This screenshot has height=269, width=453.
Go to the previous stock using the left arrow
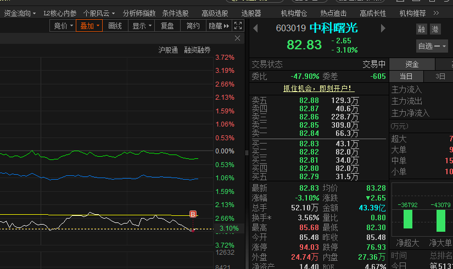255,28
